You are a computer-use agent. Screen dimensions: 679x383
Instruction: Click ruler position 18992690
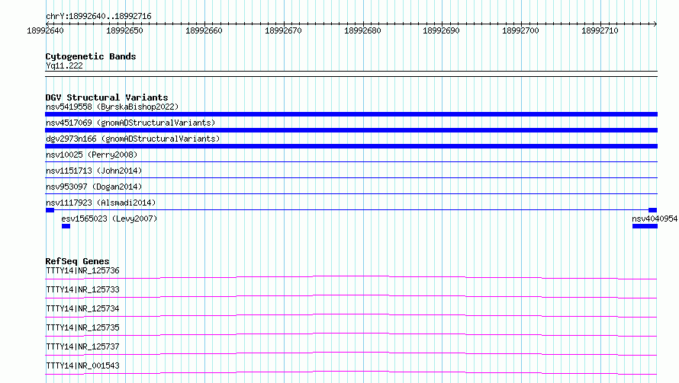[x=441, y=30]
